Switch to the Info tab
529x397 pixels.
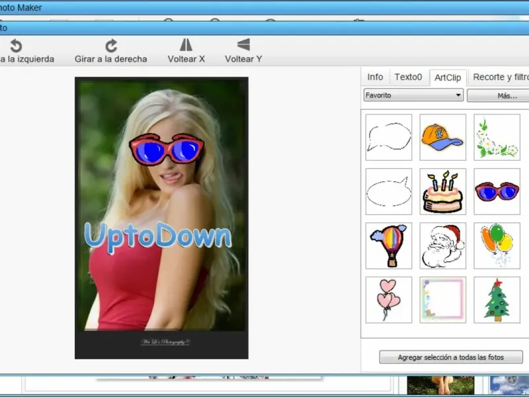[x=375, y=77]
